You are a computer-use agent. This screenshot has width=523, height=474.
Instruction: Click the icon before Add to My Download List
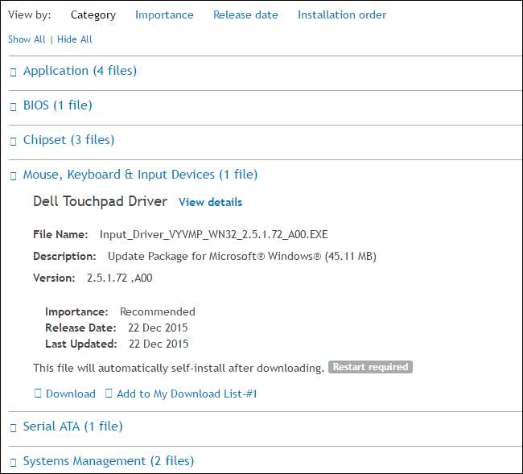pos(108,394)
